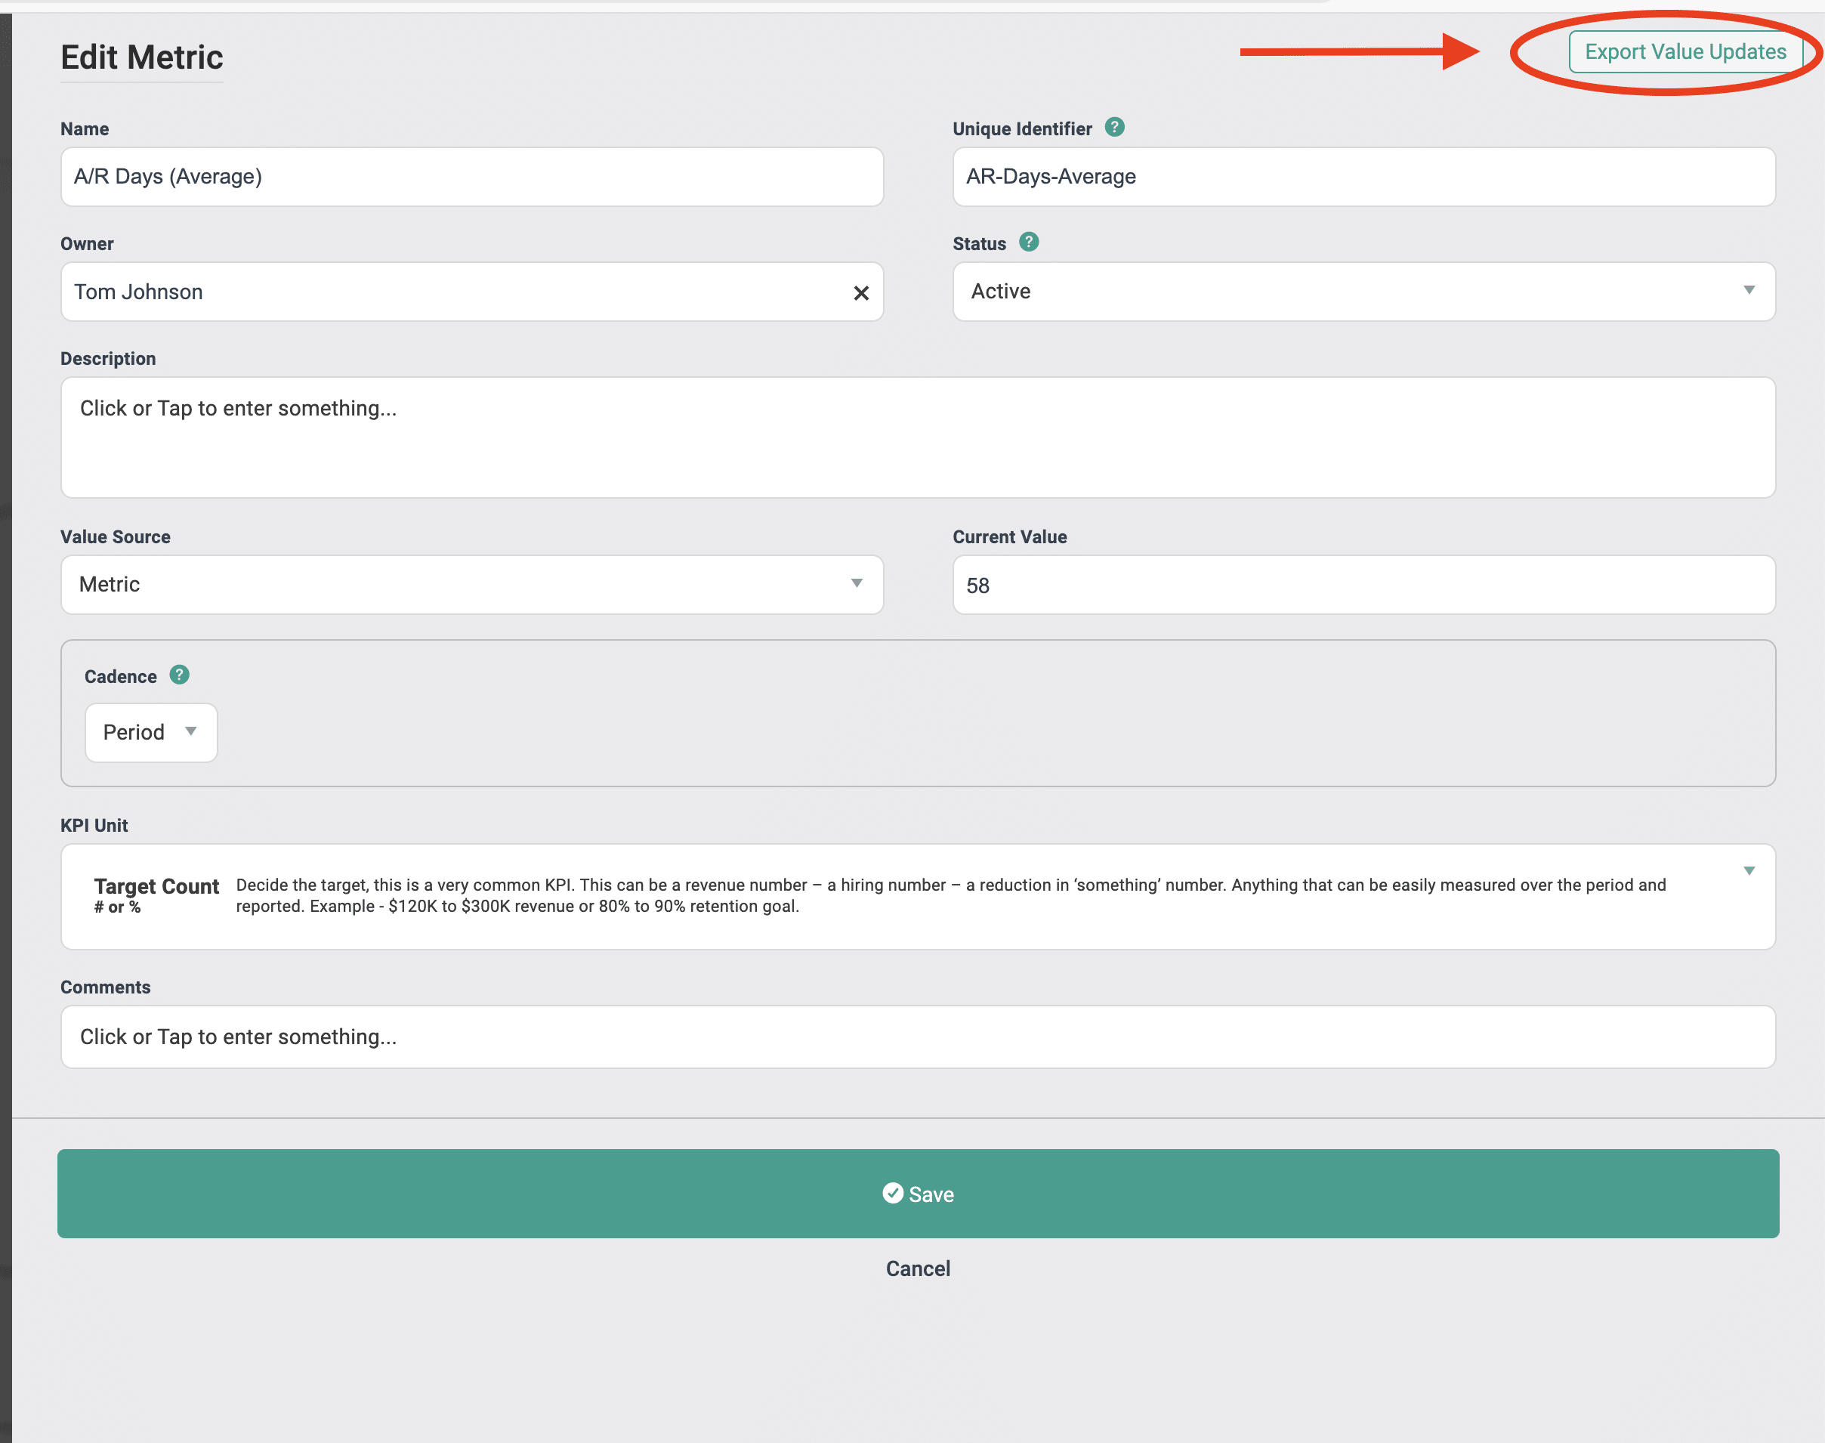This screenshot has height=1443, width=1825.
Task: Click the Owner field with Tom Johnson
Action: point(448,292)
